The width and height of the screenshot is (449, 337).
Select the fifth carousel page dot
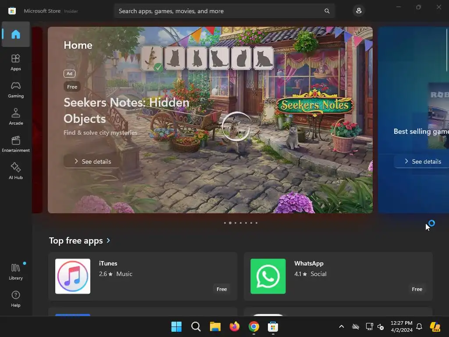[246, 223]
